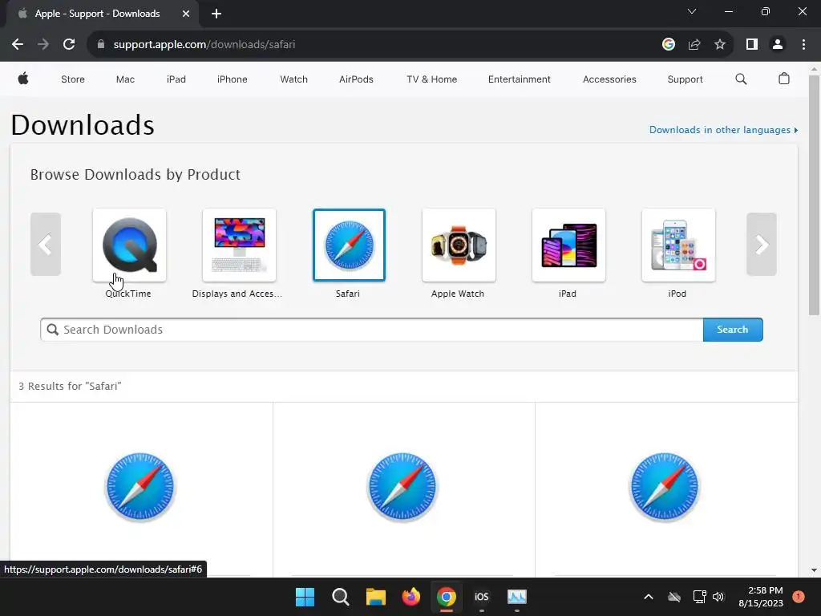Open the iOS app on the taskbar

tap(481, 597)
